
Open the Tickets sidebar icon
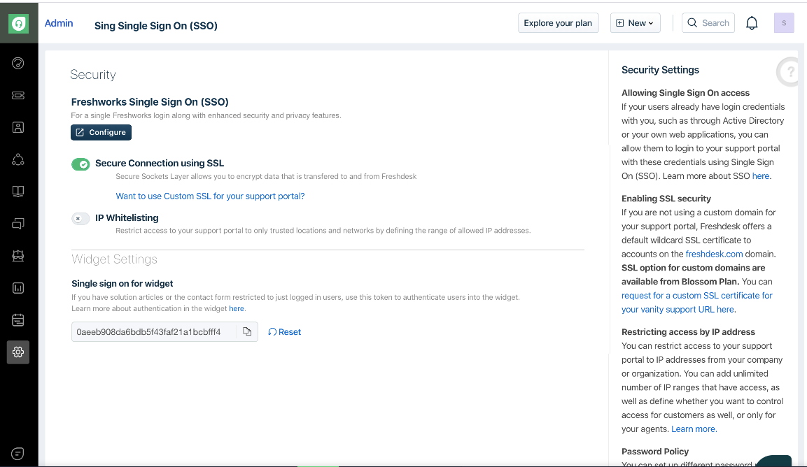[x=18, y=95]
